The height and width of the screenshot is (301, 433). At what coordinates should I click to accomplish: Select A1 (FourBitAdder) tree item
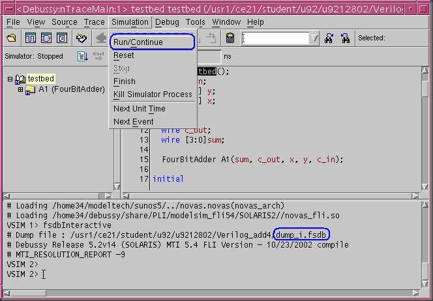[x=72, y=89]
